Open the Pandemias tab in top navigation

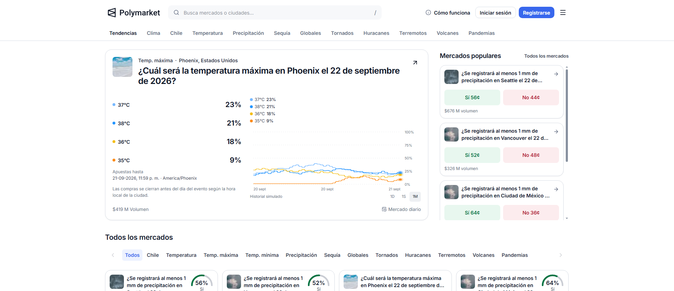(482, 33)
